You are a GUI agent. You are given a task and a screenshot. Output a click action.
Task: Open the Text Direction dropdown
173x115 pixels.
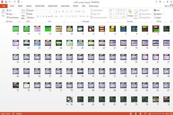97,10
